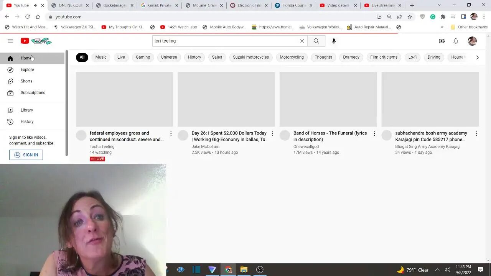Viewport: 491px width, 276px height.
Task: Select the All filter chip
Action: [82, 57]
